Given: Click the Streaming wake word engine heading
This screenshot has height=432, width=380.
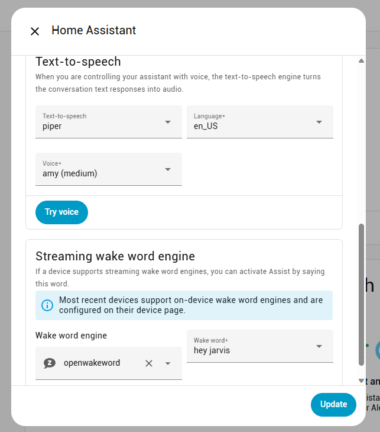Looking at the screenshot, I should point(115,256).
